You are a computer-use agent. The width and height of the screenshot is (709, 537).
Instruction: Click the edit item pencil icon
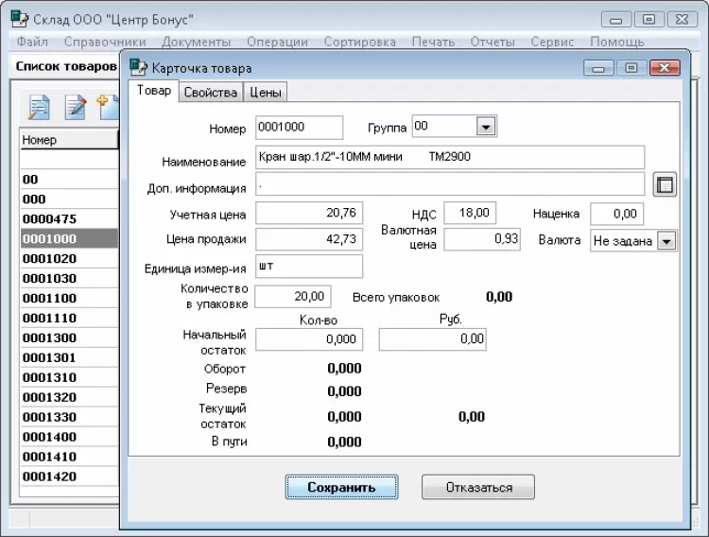[x=75, y=108]
